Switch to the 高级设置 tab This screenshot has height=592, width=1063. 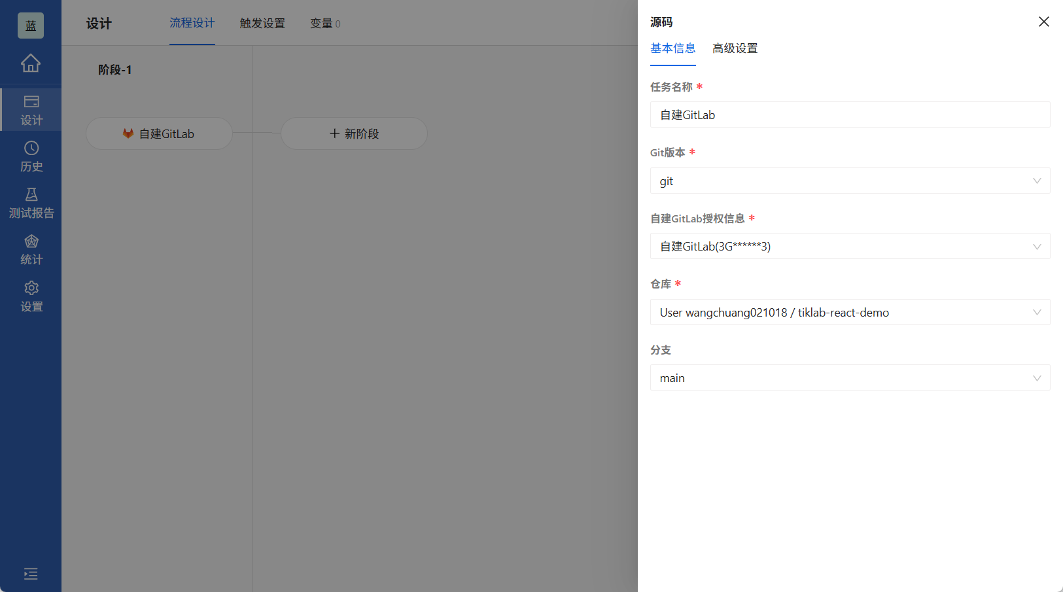click(x=735, y=48)
